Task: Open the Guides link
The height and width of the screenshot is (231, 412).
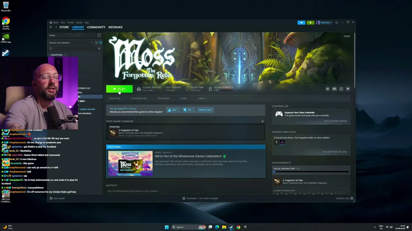Action: [x=183, y=98]
